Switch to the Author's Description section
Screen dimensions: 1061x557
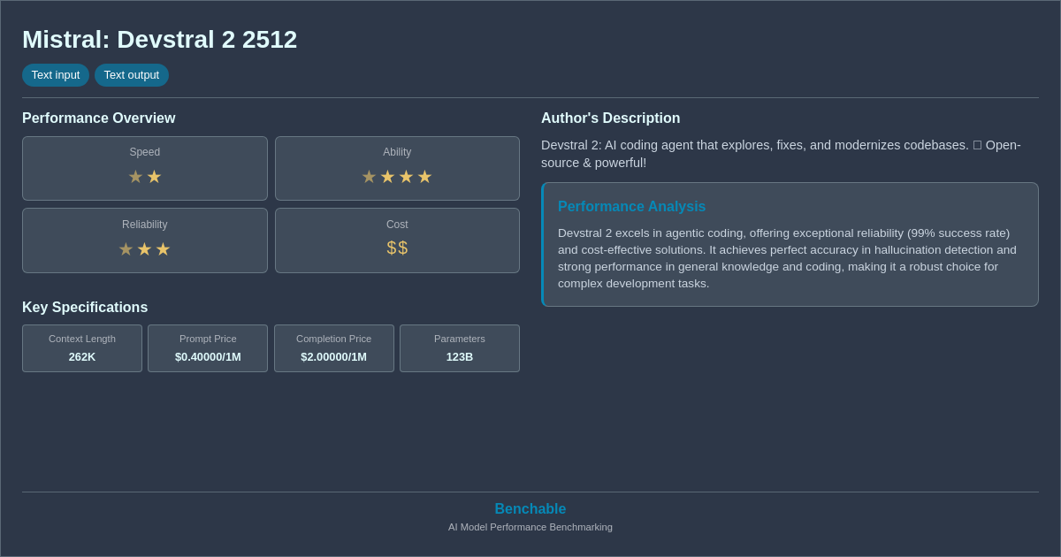(610, 118)
